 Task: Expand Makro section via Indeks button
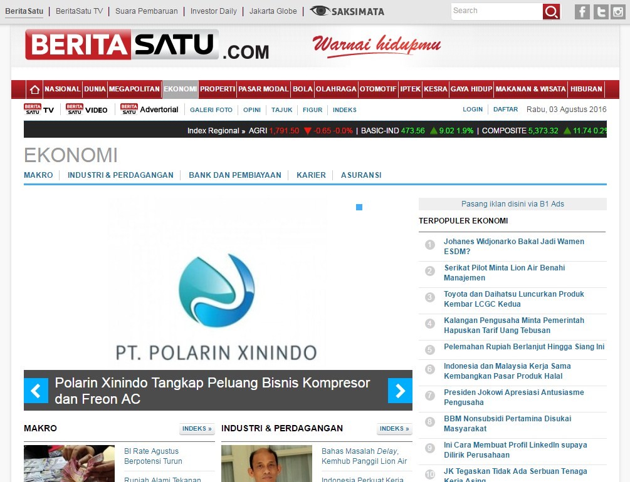[x=197, y=429]
